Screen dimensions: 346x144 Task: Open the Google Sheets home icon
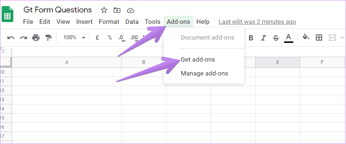coord(7,14)
